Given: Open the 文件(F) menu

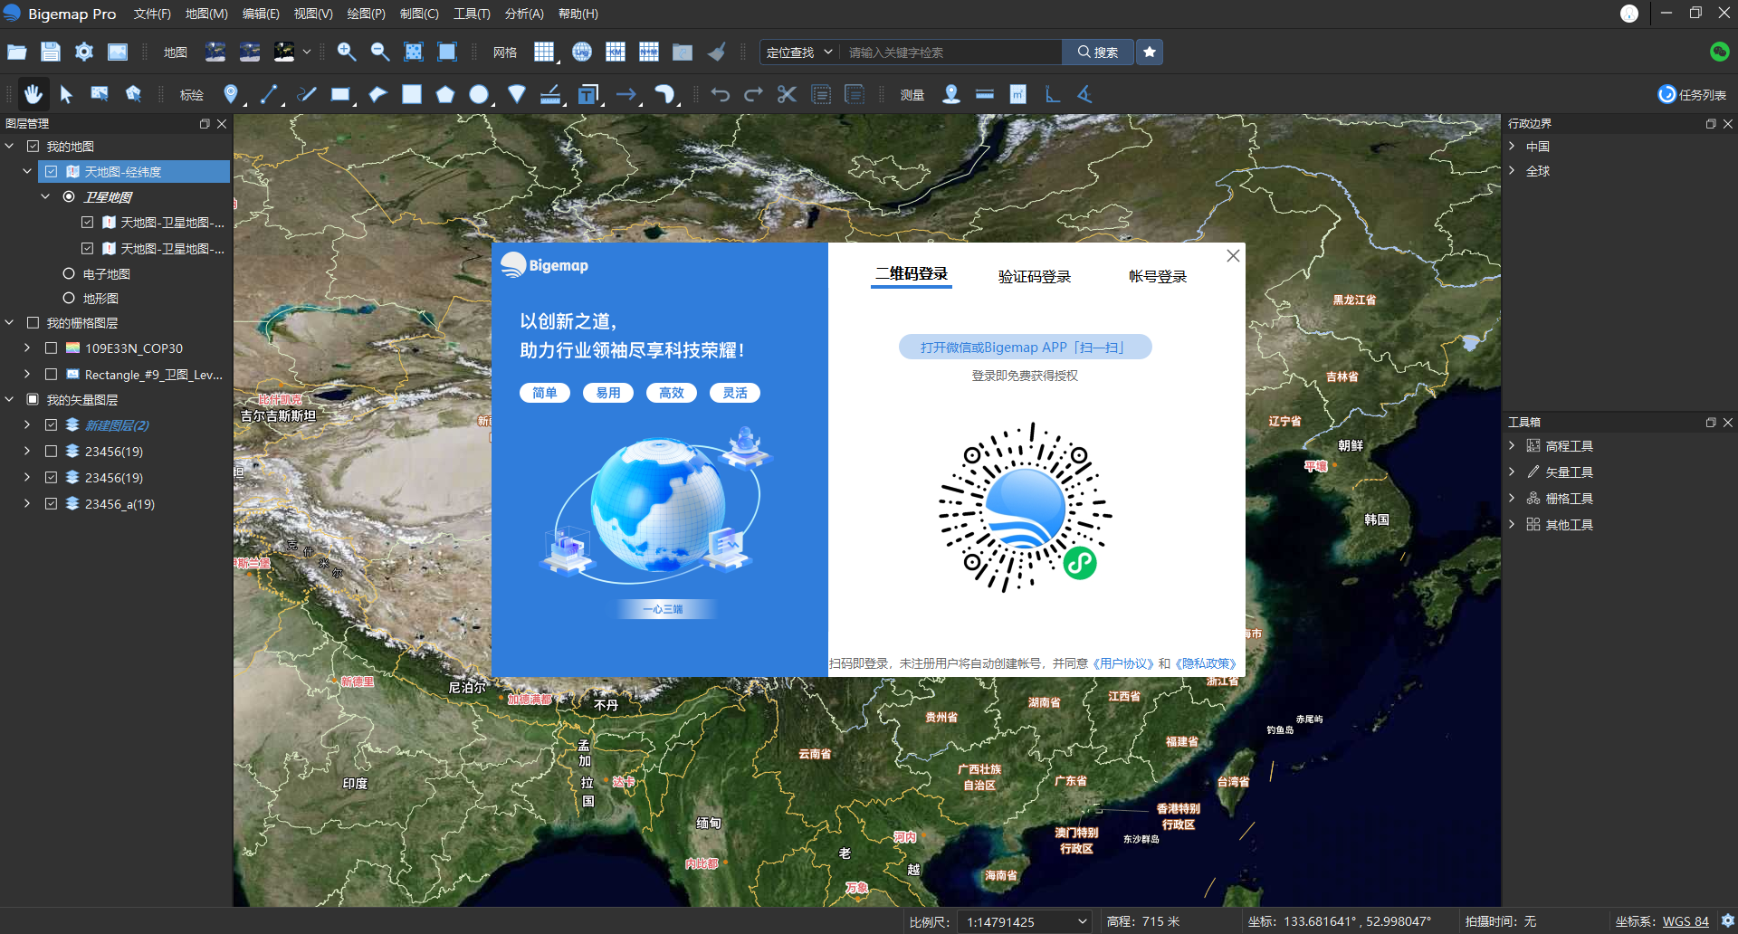Looking at the screenshot, I should click(x=152, y=14).
